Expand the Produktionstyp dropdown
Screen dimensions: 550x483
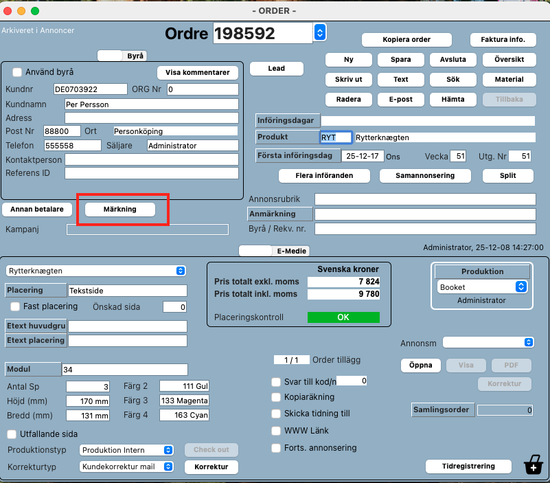(x=126, y=450)
